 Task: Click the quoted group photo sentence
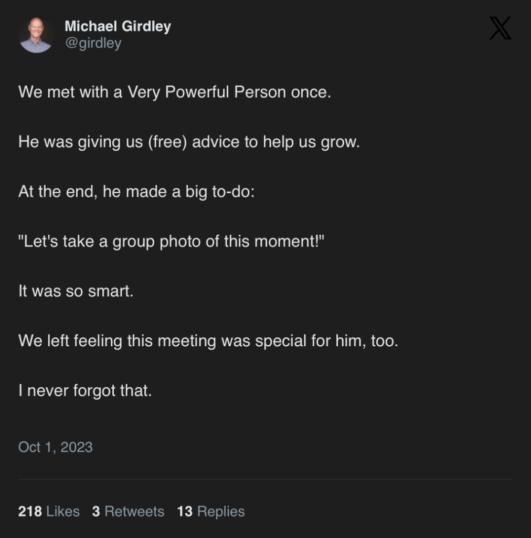click(172, 241)
